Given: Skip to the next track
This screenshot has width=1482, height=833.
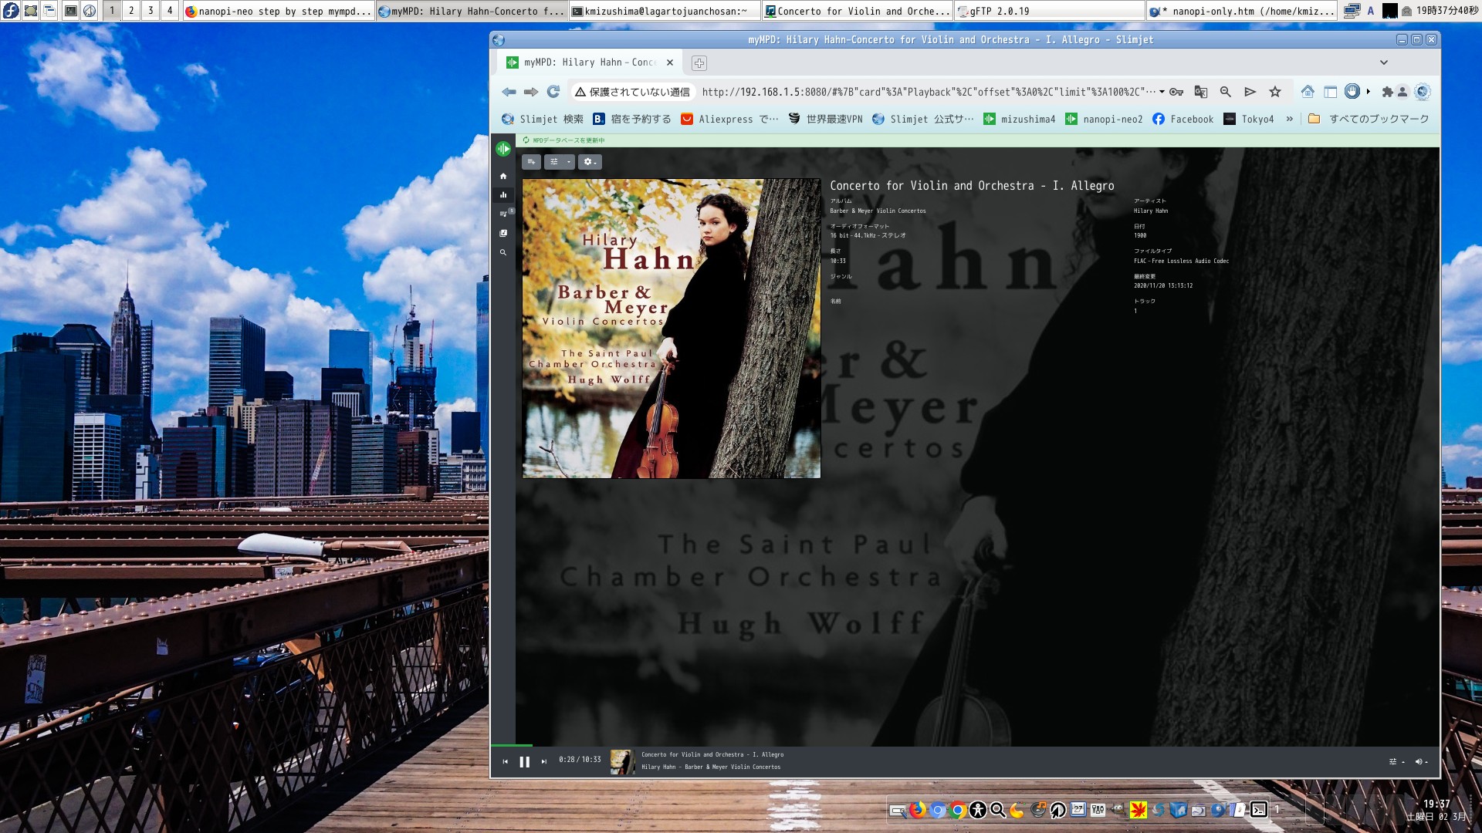Looking at the screenshot, I should 544,762.
